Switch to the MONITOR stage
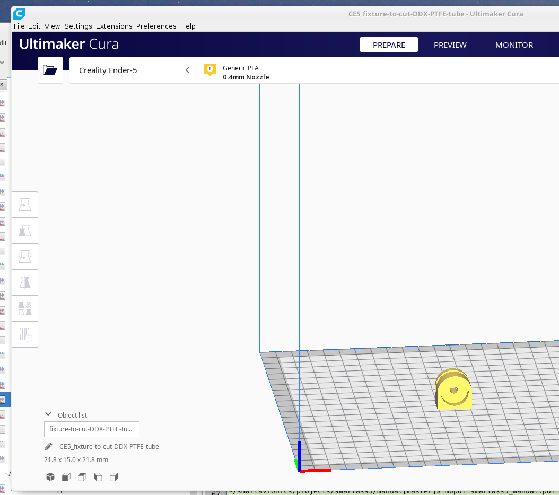 pos(514,45)
